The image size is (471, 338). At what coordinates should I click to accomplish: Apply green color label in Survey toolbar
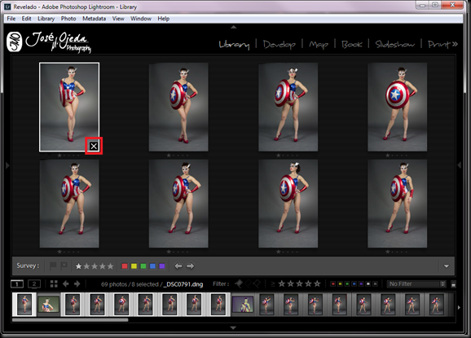coord(143,266)
